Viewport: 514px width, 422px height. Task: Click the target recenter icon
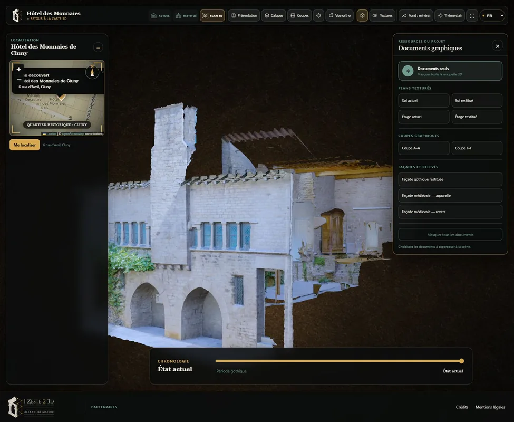[x=318, y=15]
